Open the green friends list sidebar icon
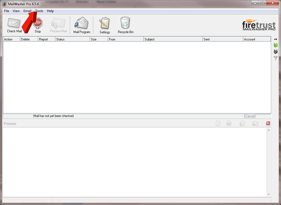 pos(276,45)
